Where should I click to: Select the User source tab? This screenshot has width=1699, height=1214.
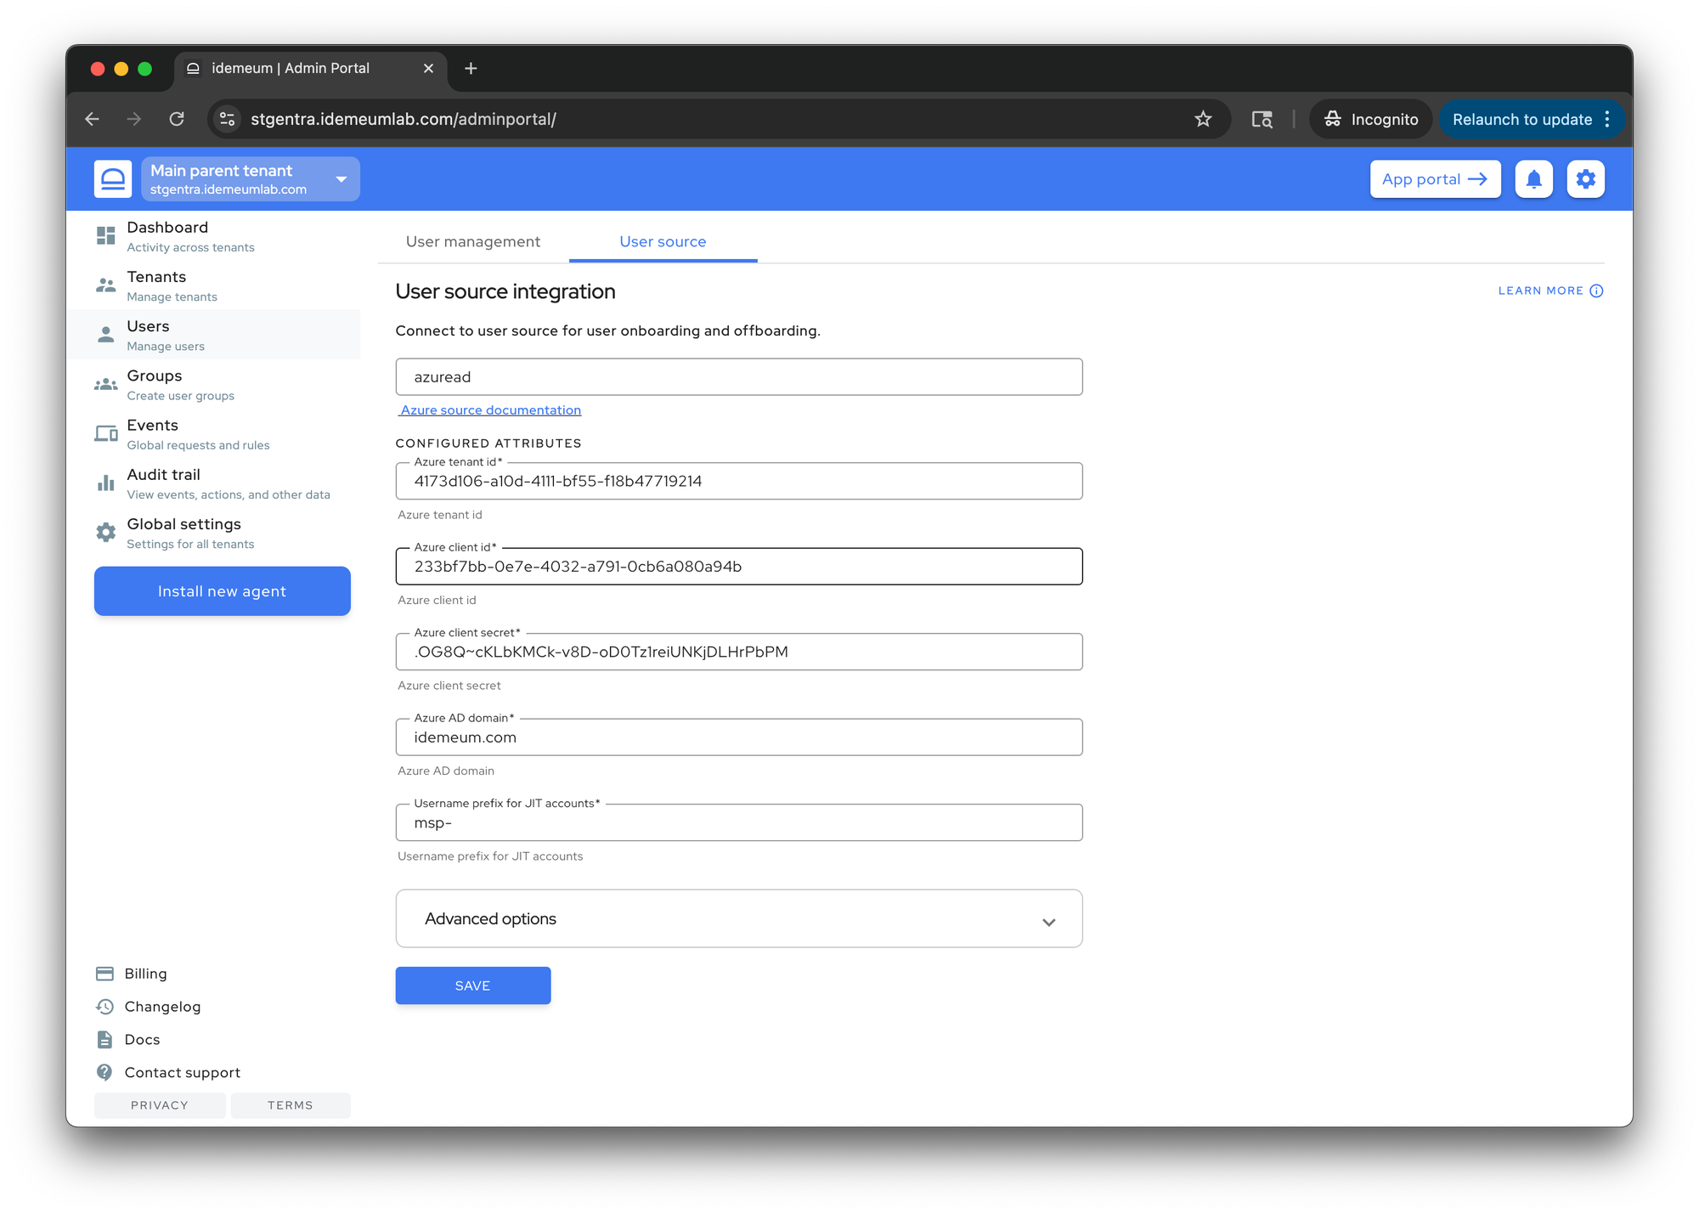tap(663, 242)
